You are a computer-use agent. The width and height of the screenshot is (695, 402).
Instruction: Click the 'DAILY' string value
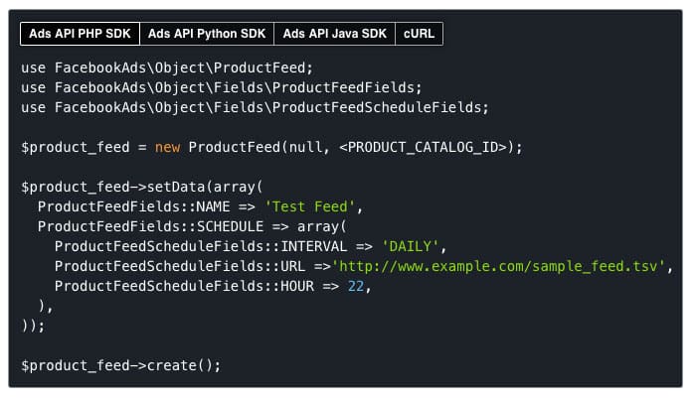point(410,246)
